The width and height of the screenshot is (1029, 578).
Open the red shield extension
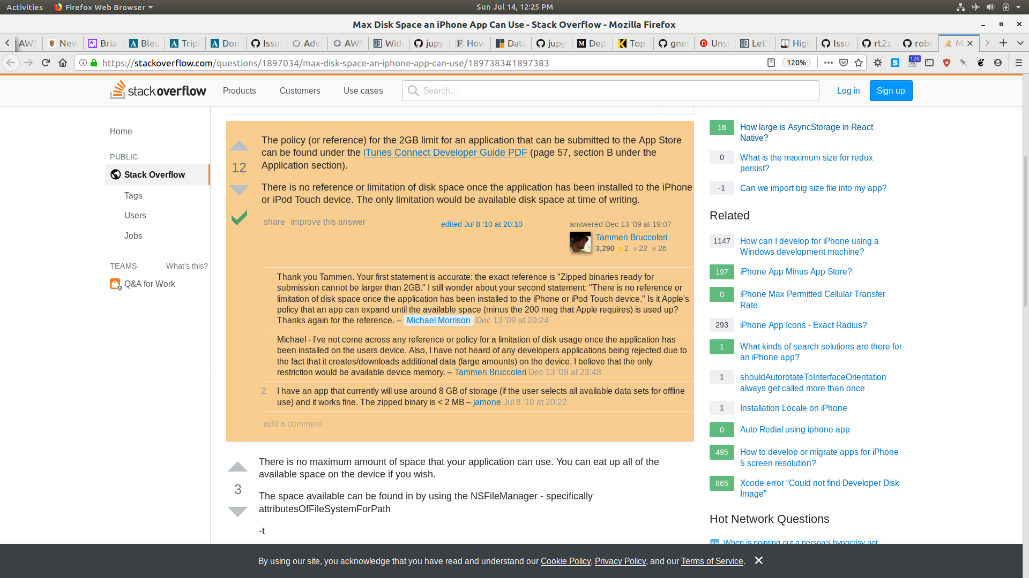coord(946,63)
